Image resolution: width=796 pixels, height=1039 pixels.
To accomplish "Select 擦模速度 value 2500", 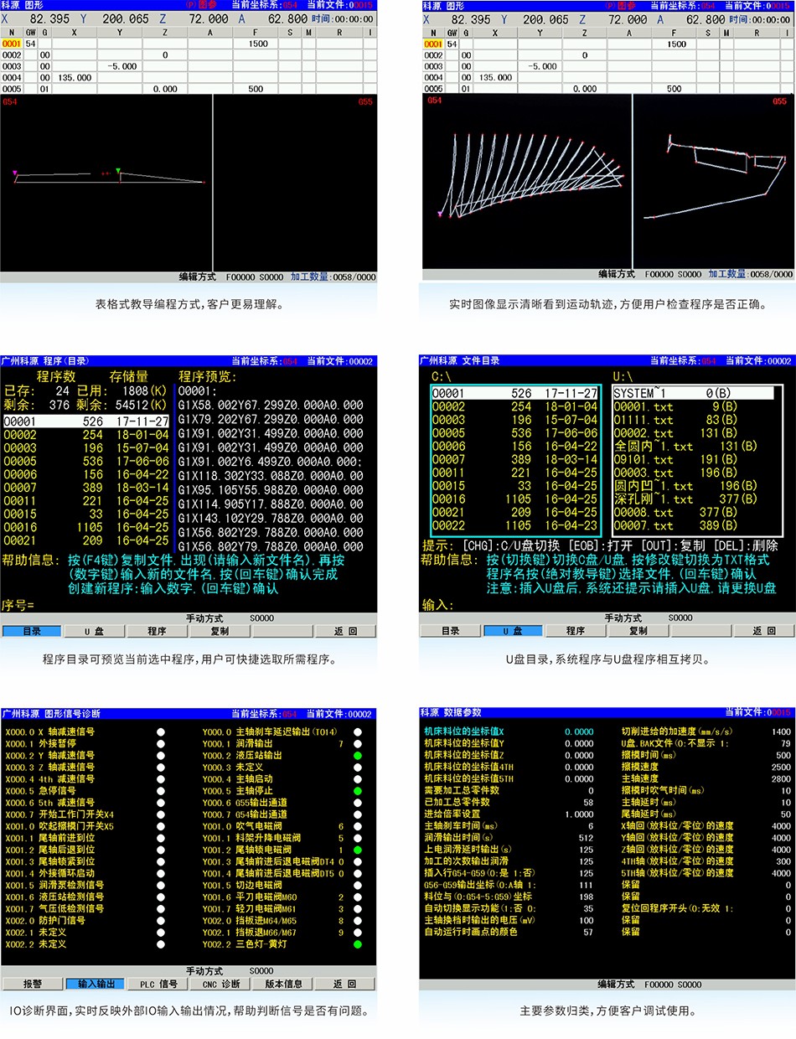I will pos(780,767).
